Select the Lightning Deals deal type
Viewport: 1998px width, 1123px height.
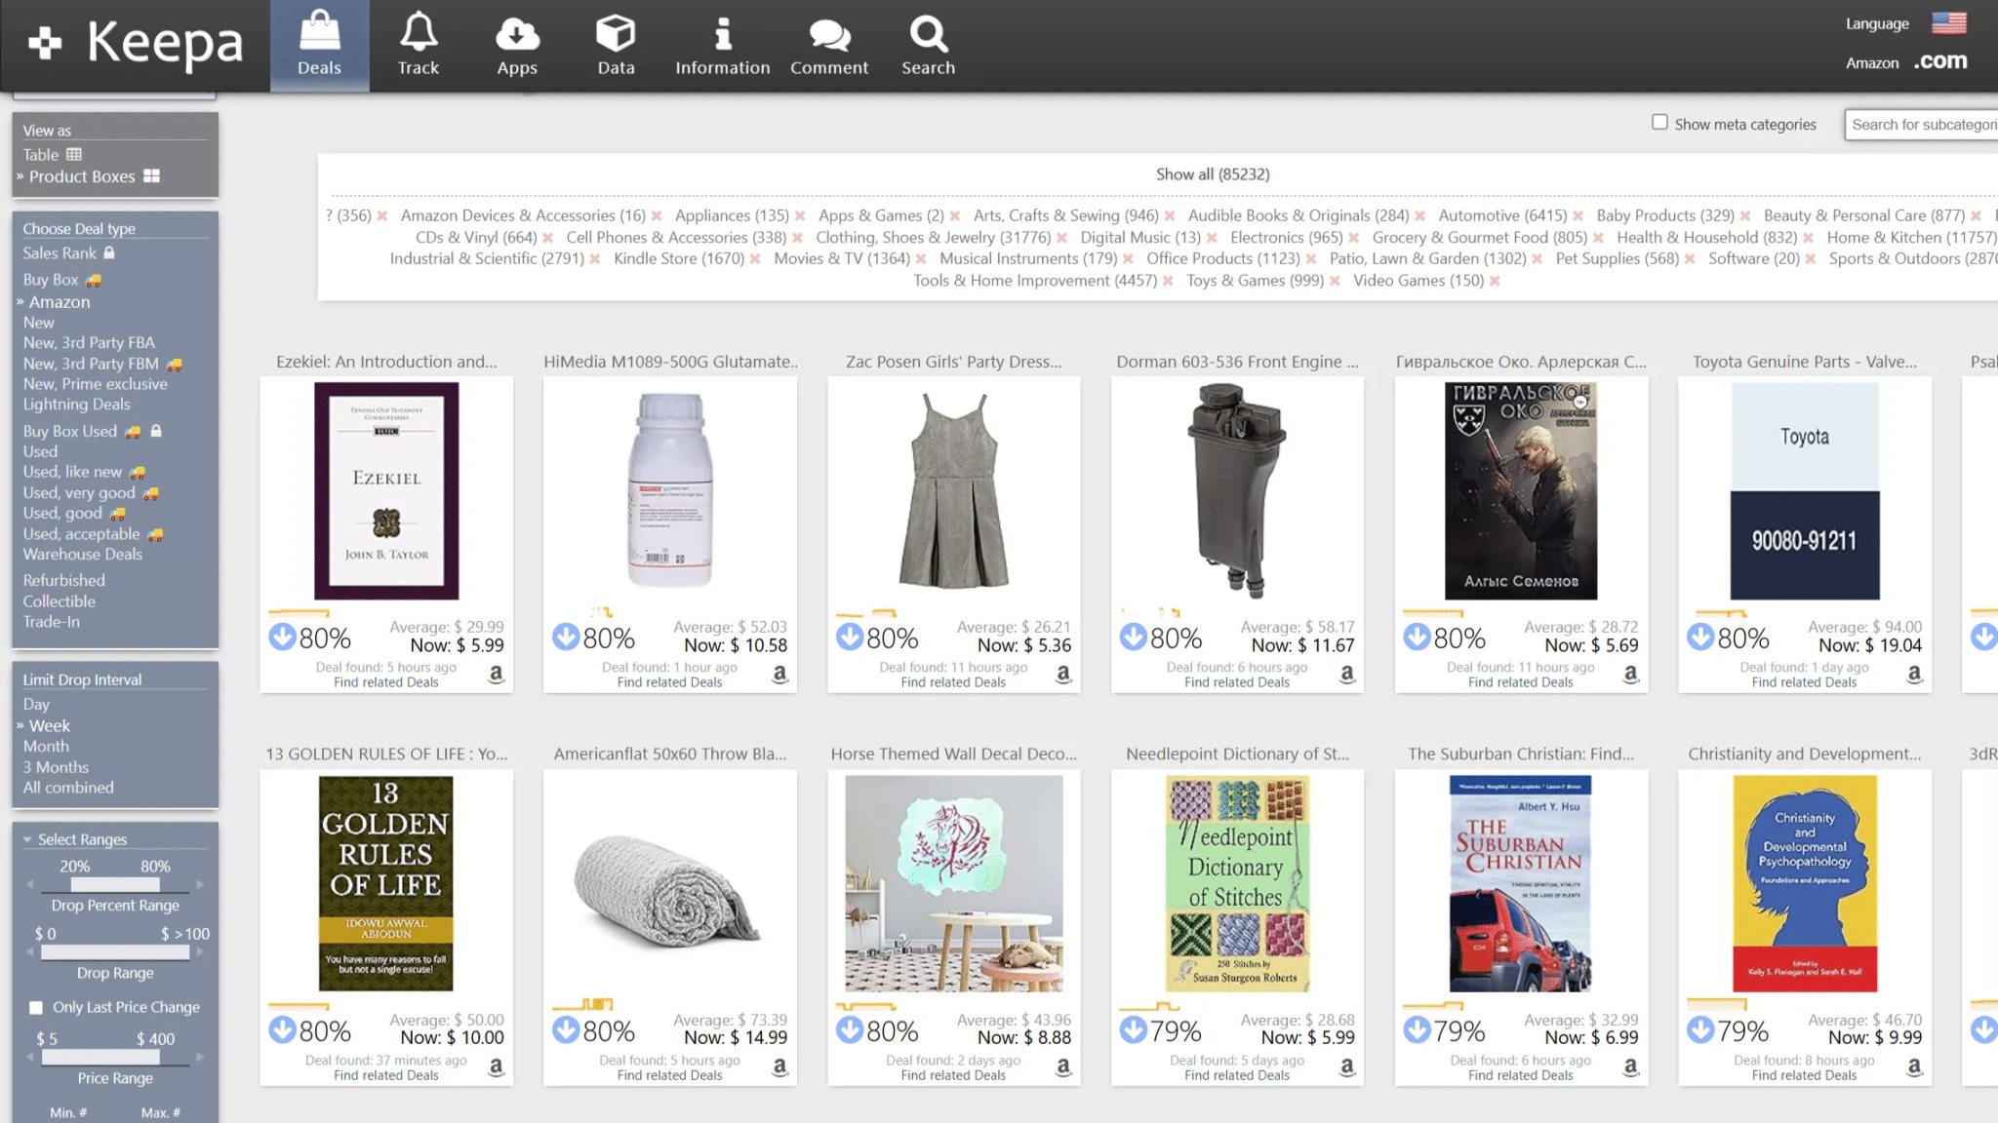point(76,404)
